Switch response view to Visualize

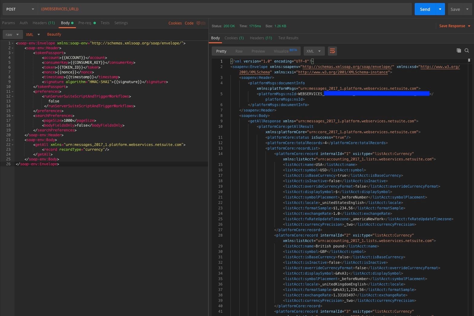coord(285,51)
